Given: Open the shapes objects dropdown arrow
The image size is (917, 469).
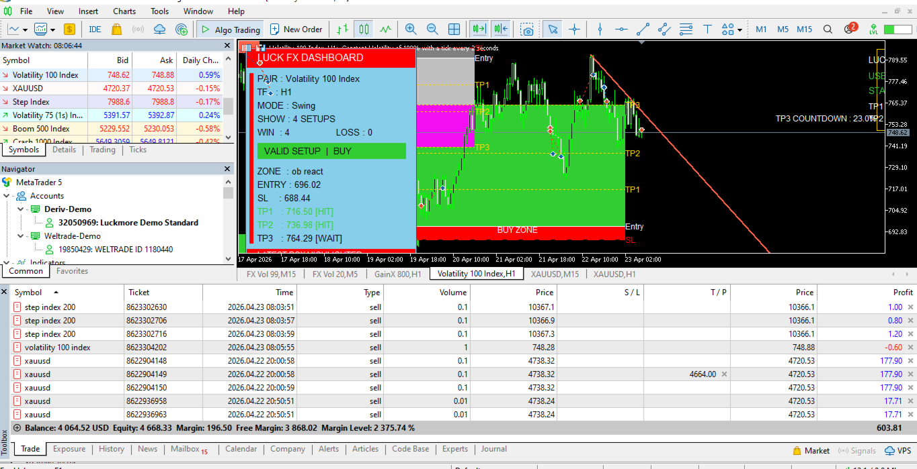Looking at the screenshot, I should click(740, 30).
